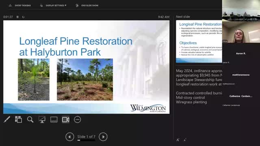Click the pine savanna landscape photo
This screenshot has height=146, width=260.
(x=85, y=79)
